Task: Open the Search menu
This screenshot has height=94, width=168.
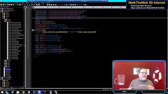Action: [8, 3]
